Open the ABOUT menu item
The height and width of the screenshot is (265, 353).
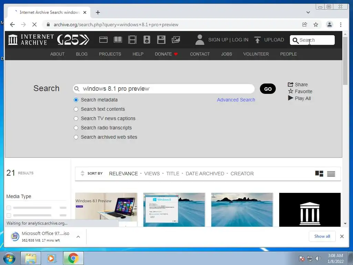pos(57,54)
